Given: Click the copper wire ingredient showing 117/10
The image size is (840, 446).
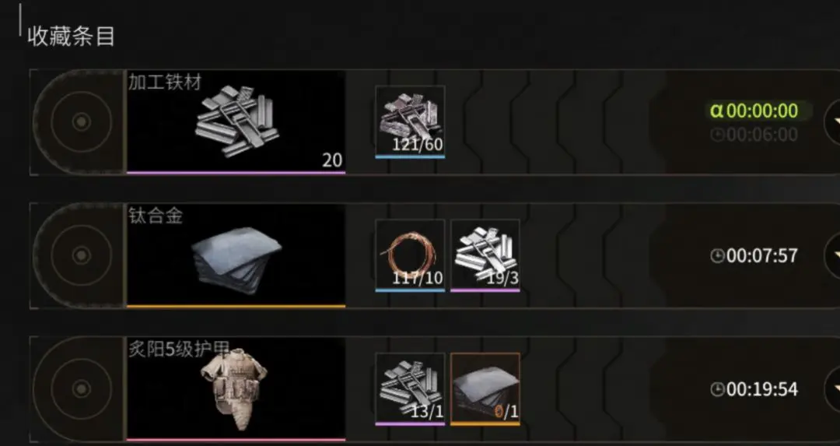Looking at the screenshot, I should [410, 256].
